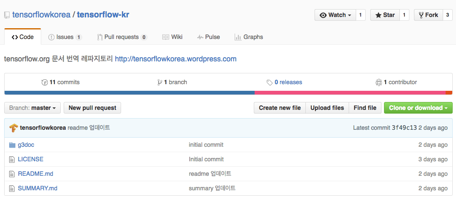This screenshot has height=199, width=456.
Task: Click the repository book icon beside tensorflowkorea
Action: (x=7, y=15)
